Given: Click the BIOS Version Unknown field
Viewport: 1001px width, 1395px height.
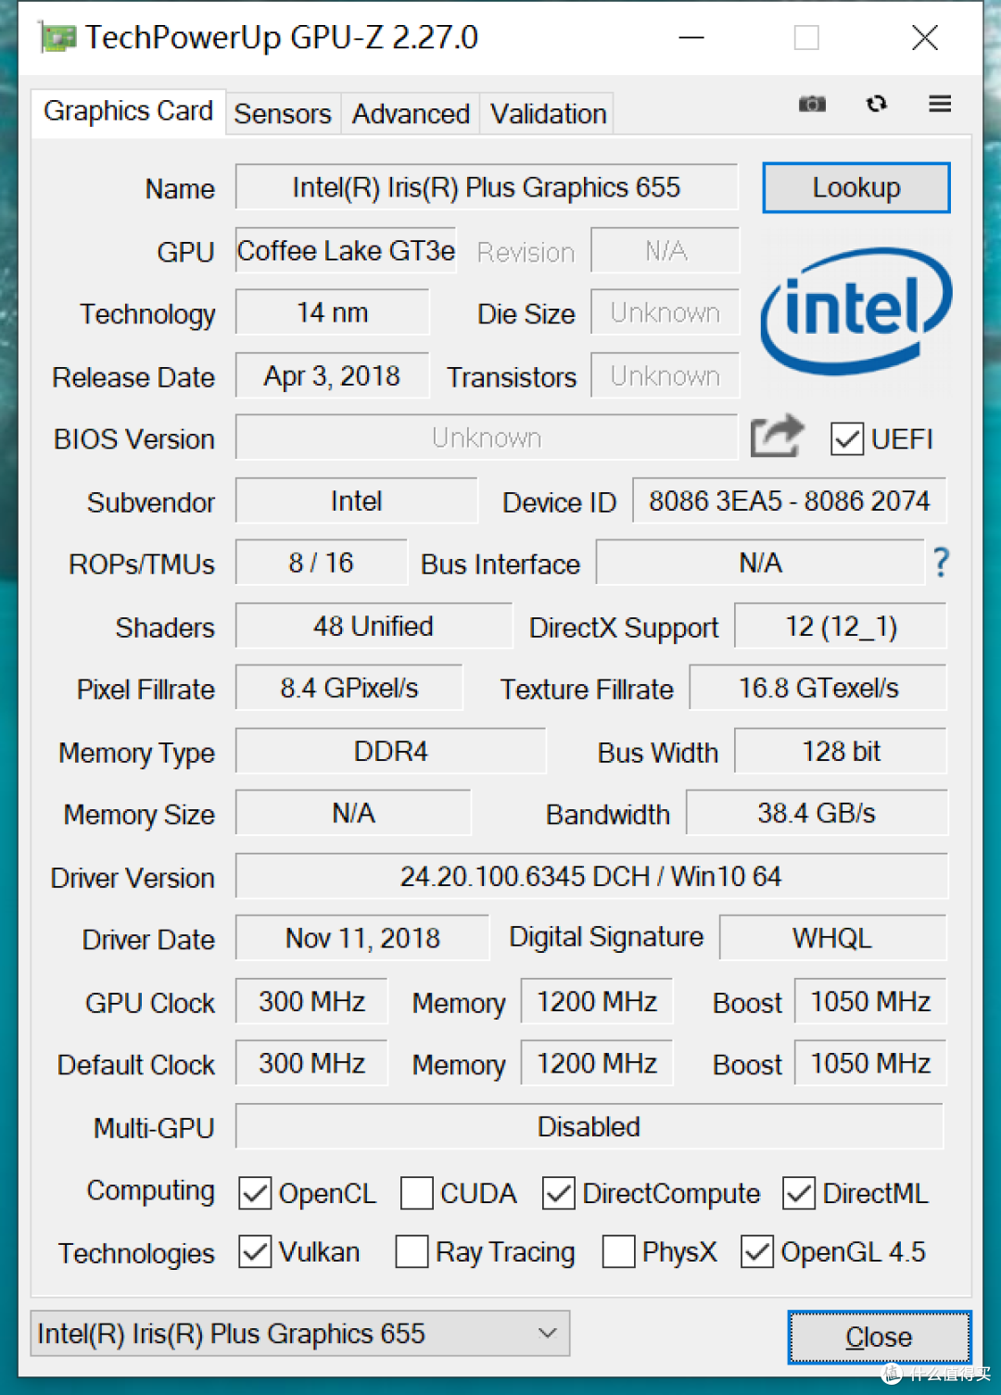Looking at the screenshot, I should tap(487, 438).
